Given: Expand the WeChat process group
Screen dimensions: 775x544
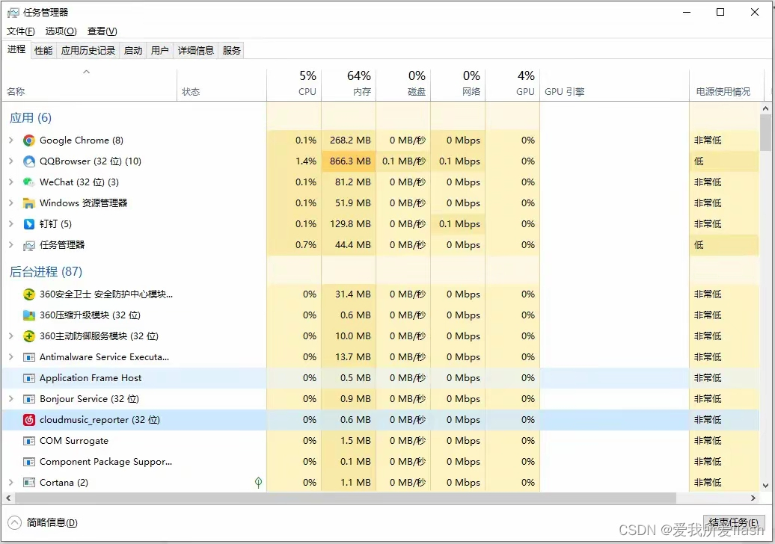Looking at the screenshot, I should 11,182.
